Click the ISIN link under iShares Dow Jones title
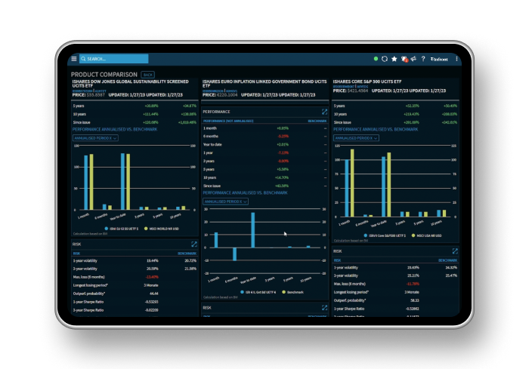The image size is (532, 369). click(x=82, y=91)
